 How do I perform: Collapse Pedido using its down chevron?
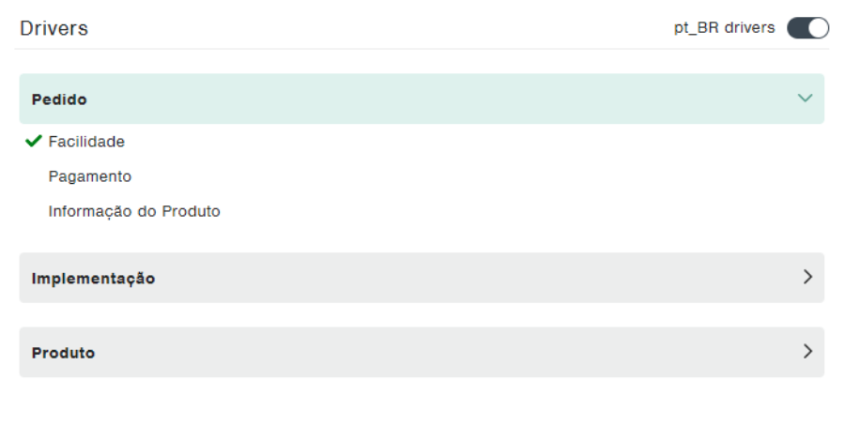tap(805, 99)
